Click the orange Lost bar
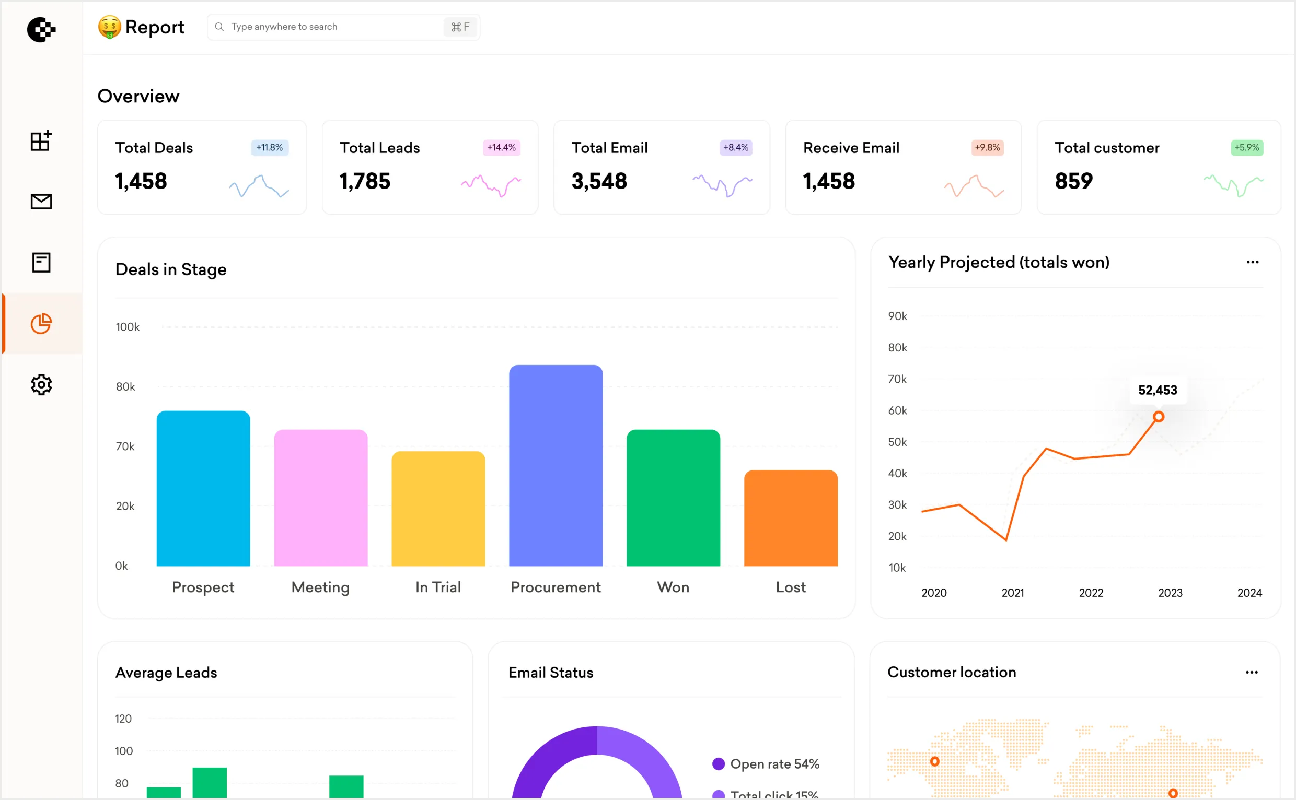 [791, 517]
